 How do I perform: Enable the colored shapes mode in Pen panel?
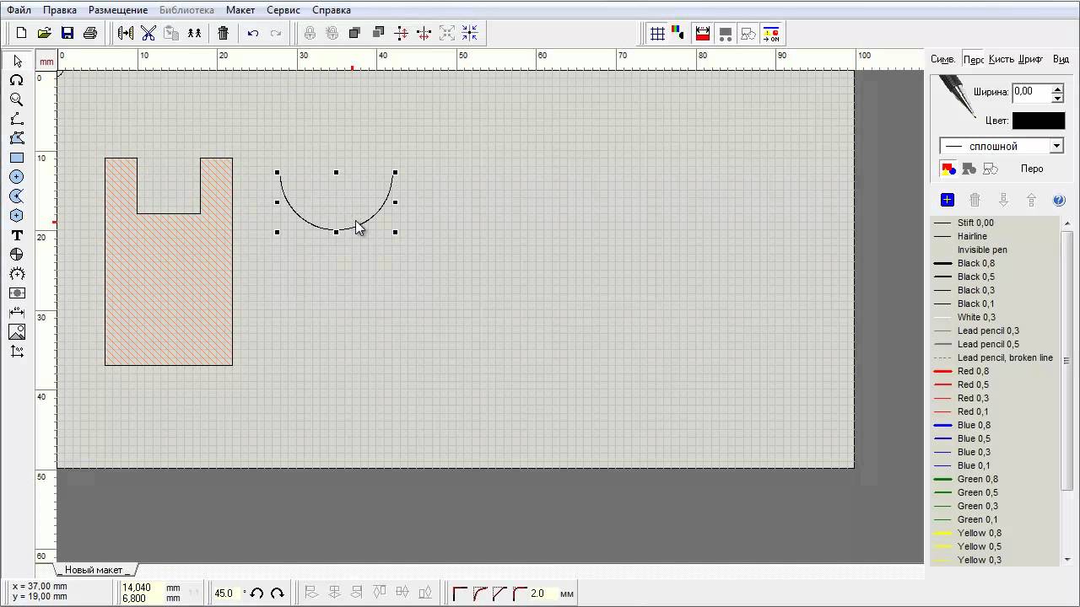[x=948, y=169]
